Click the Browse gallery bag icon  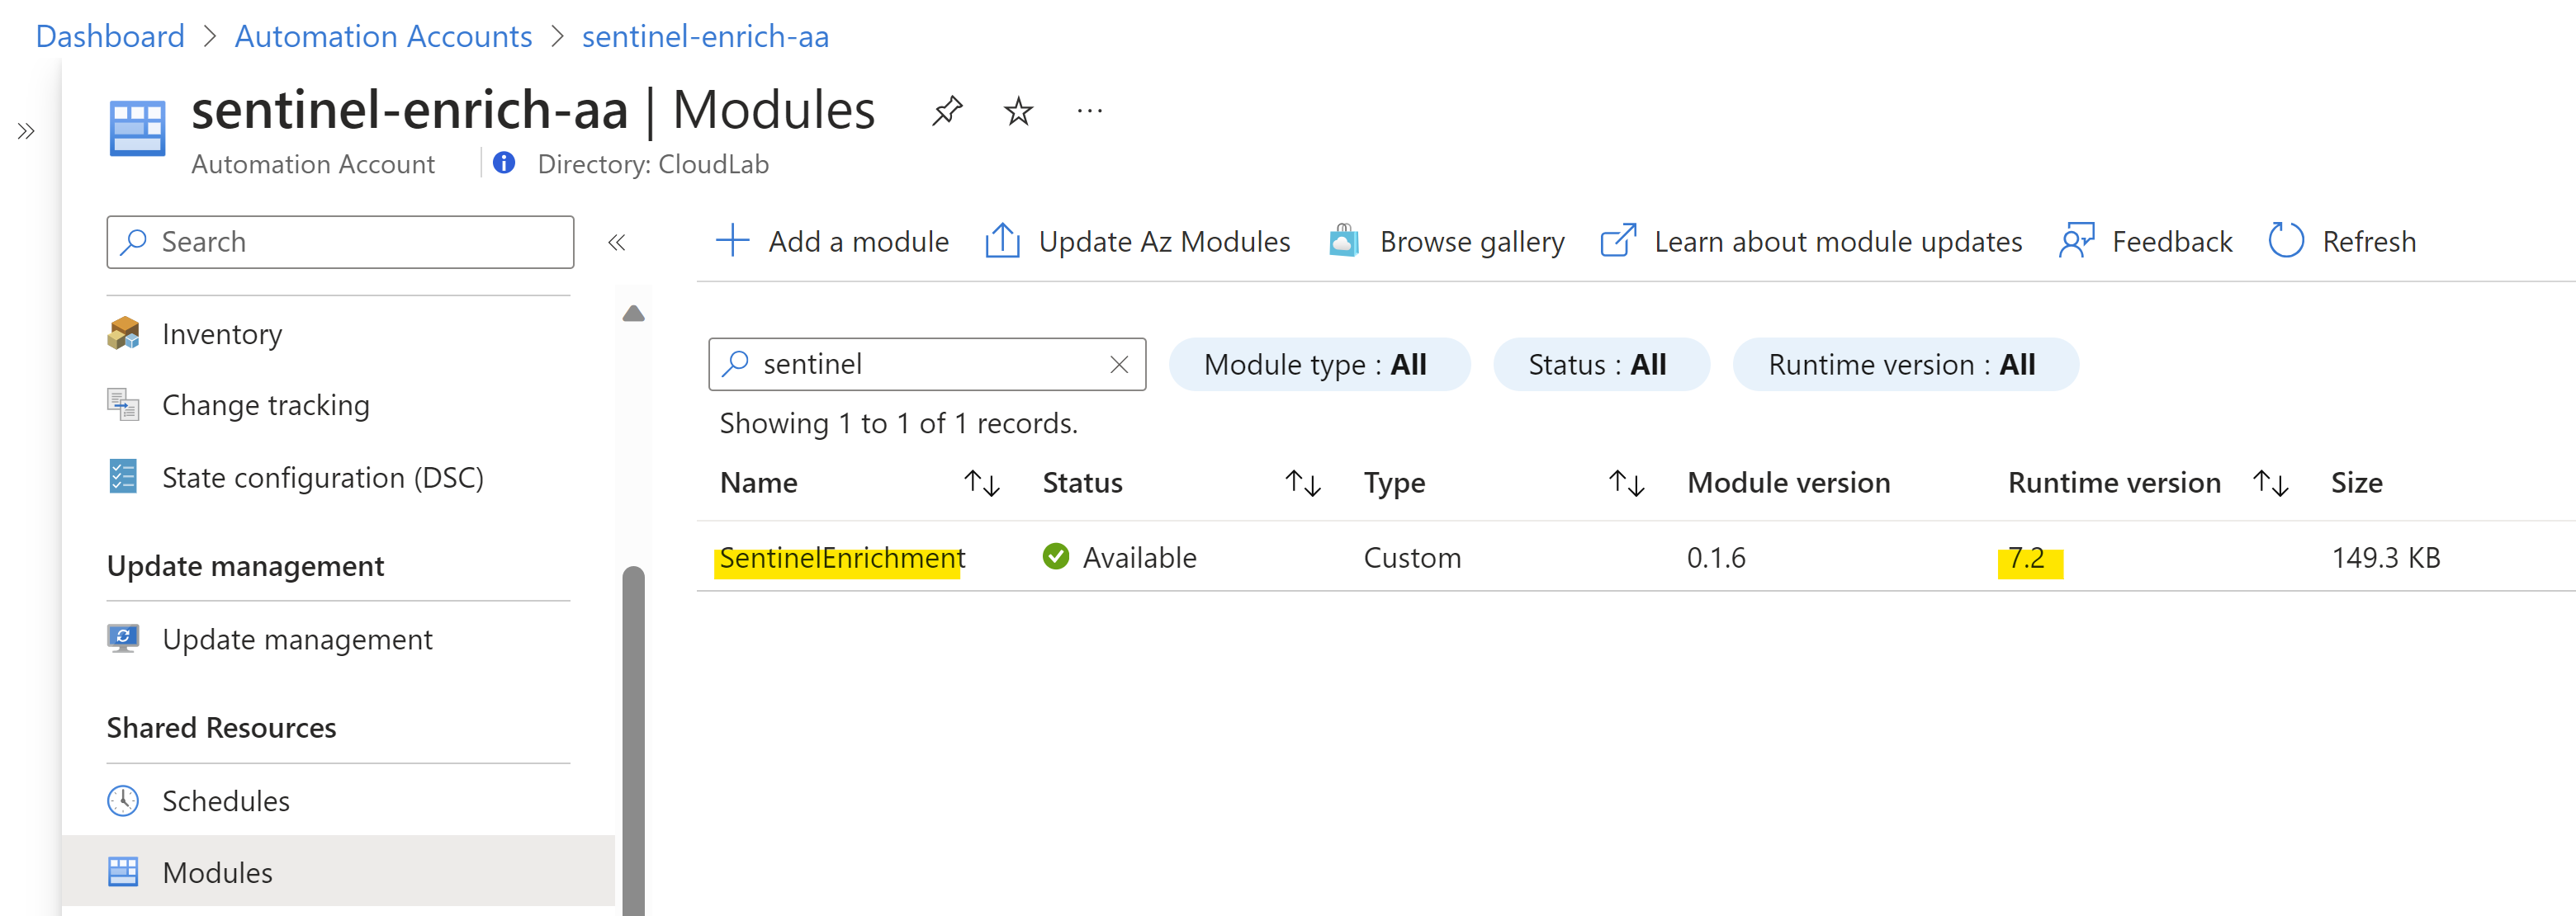coord(1344,241)
